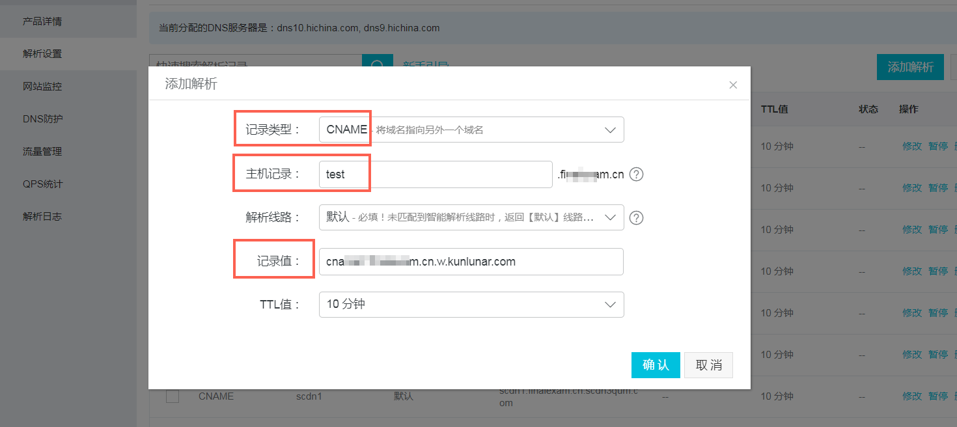The image size is (957, 427).
Task: Expand the 解析线路 dropdown set to 默认
Action: (x=471, y=217)
